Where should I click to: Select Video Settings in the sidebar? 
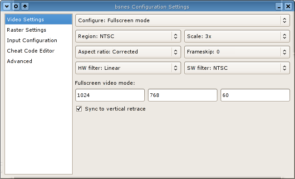click(x=39, y=19)
